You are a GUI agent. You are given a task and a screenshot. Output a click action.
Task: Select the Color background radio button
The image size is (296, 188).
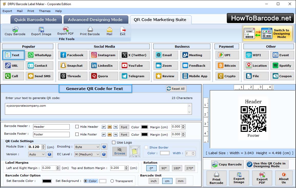(x=86, y=181)
